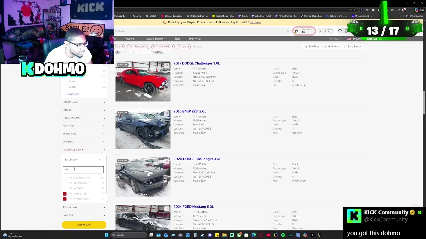
Task: Check the NY - ALBANY location checkbox
Action: tap(65, 188)
